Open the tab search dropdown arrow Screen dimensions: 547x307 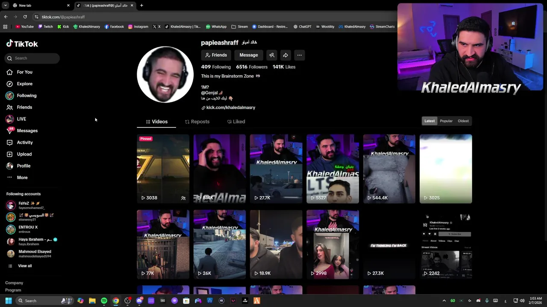pos(5,6)
